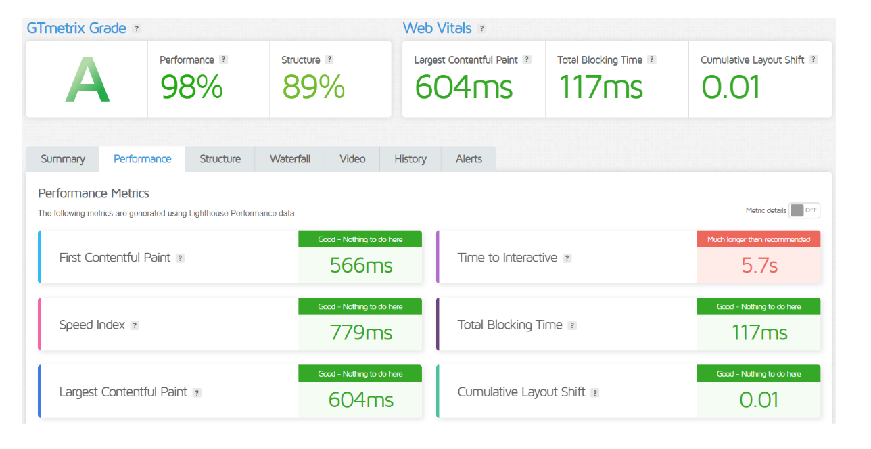Select the Structure tab
Viewport: 871px width, 449px height.
220,158
